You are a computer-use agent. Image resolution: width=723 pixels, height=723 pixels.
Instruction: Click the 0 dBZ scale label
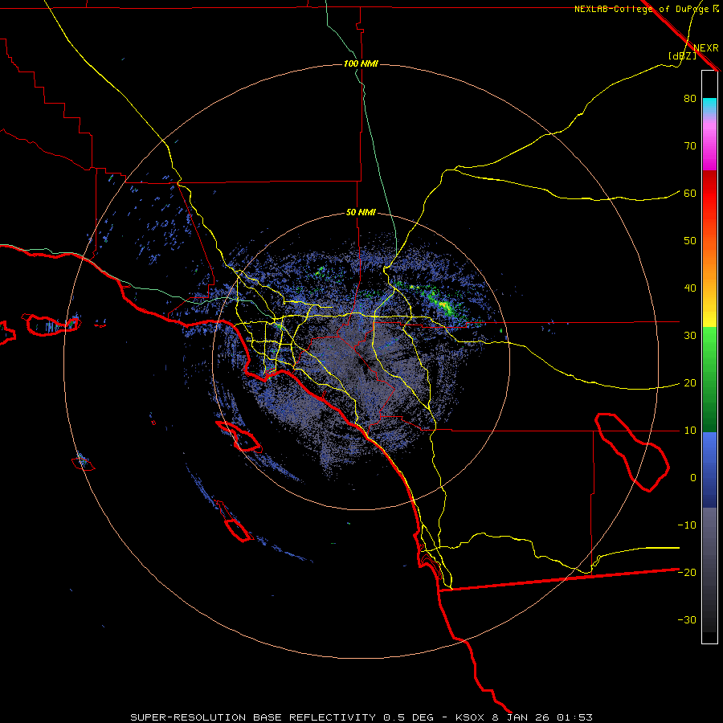click(693, 478)
